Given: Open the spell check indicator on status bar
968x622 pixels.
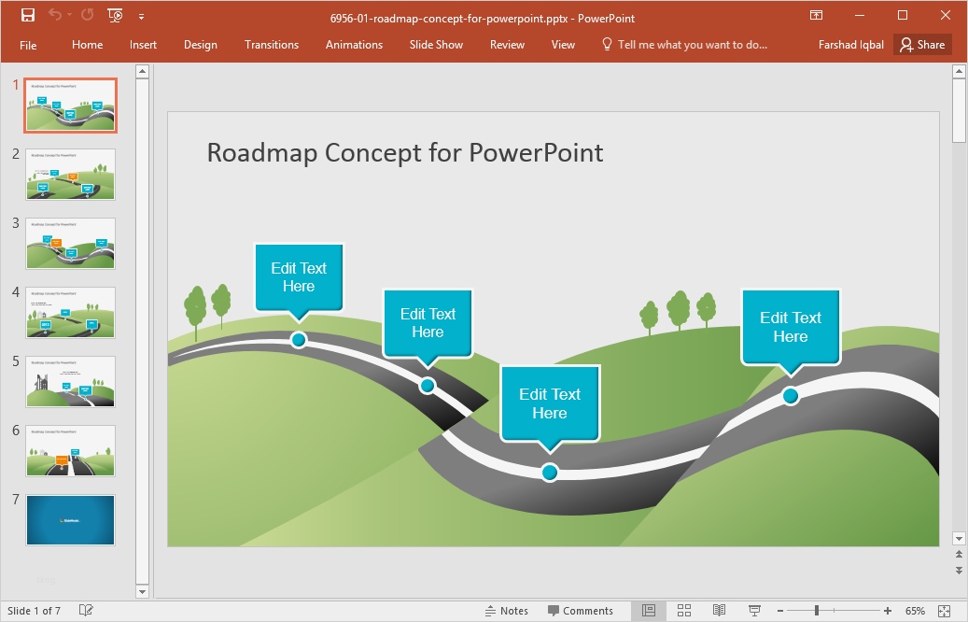Looking at the screenshot, I should [x=86, y=610].
